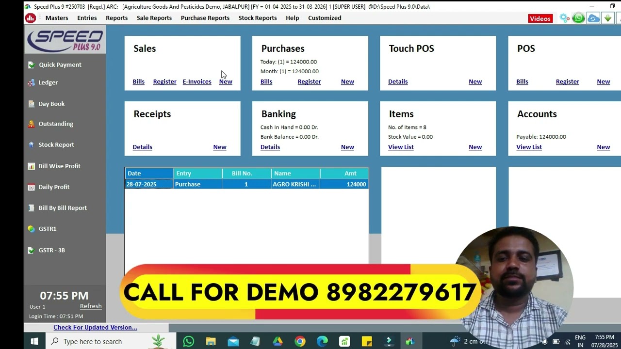Open Google Chrome from the taskbar
The height and width of the screenshot is (349, 621).
pyautogui.click(x=300, y=342)
